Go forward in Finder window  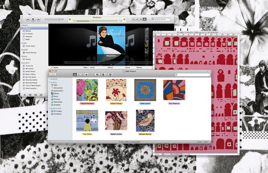click(54, 75)
